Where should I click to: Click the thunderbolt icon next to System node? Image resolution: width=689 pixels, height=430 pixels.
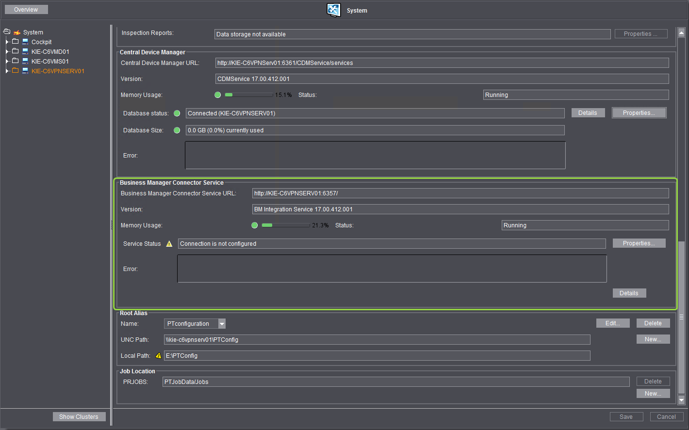click(16, 32)
